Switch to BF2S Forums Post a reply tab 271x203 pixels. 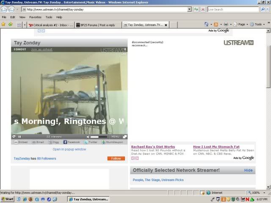coord(98,25)
